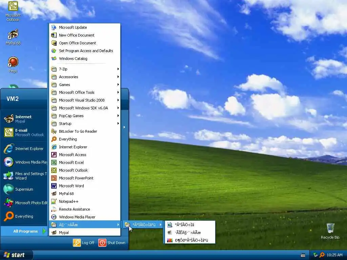Click the VM2 user name header
The width and height of the screenshot is (347, 260).
[13, 99]
